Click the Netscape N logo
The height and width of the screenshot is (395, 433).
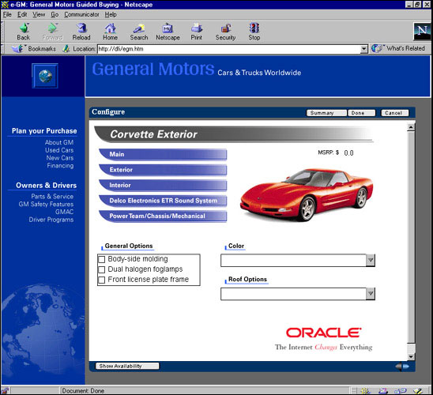[x=422, y=31]
